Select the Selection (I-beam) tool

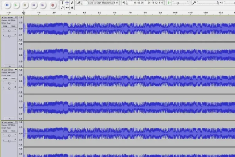pos(63,3)
